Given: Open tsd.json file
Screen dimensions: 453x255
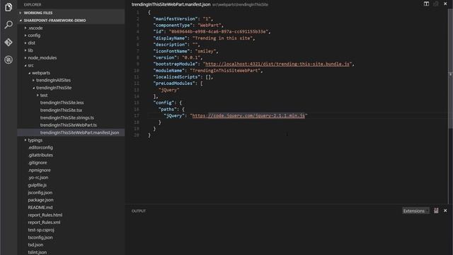Looking at the screenshot, I should [x=35, y=244].
